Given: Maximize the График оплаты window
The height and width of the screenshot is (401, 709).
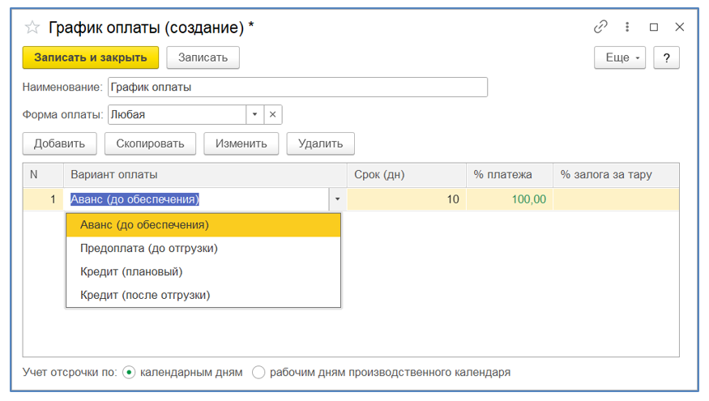Looking at the screenshot, I should [654, 27].
